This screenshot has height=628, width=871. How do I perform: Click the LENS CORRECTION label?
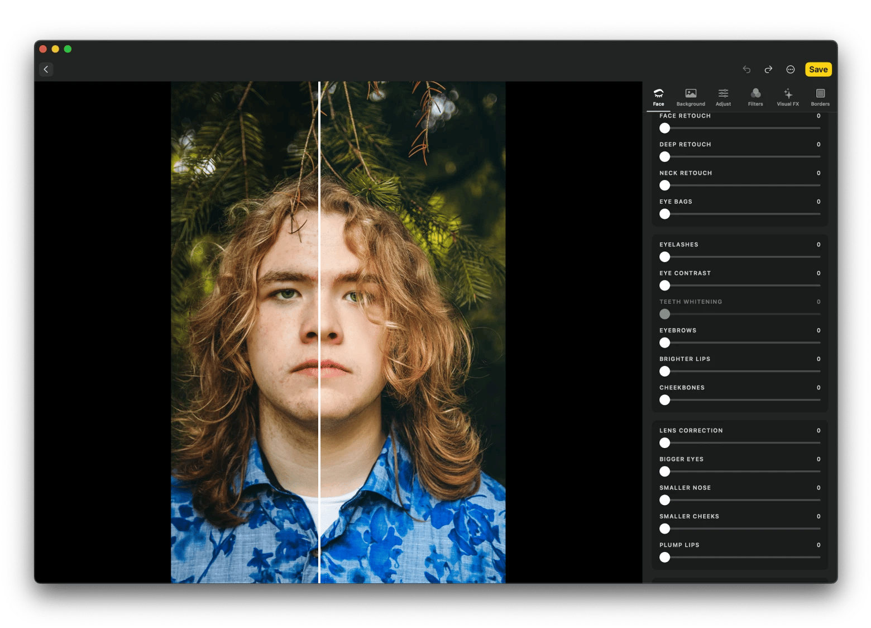[691, 431]
